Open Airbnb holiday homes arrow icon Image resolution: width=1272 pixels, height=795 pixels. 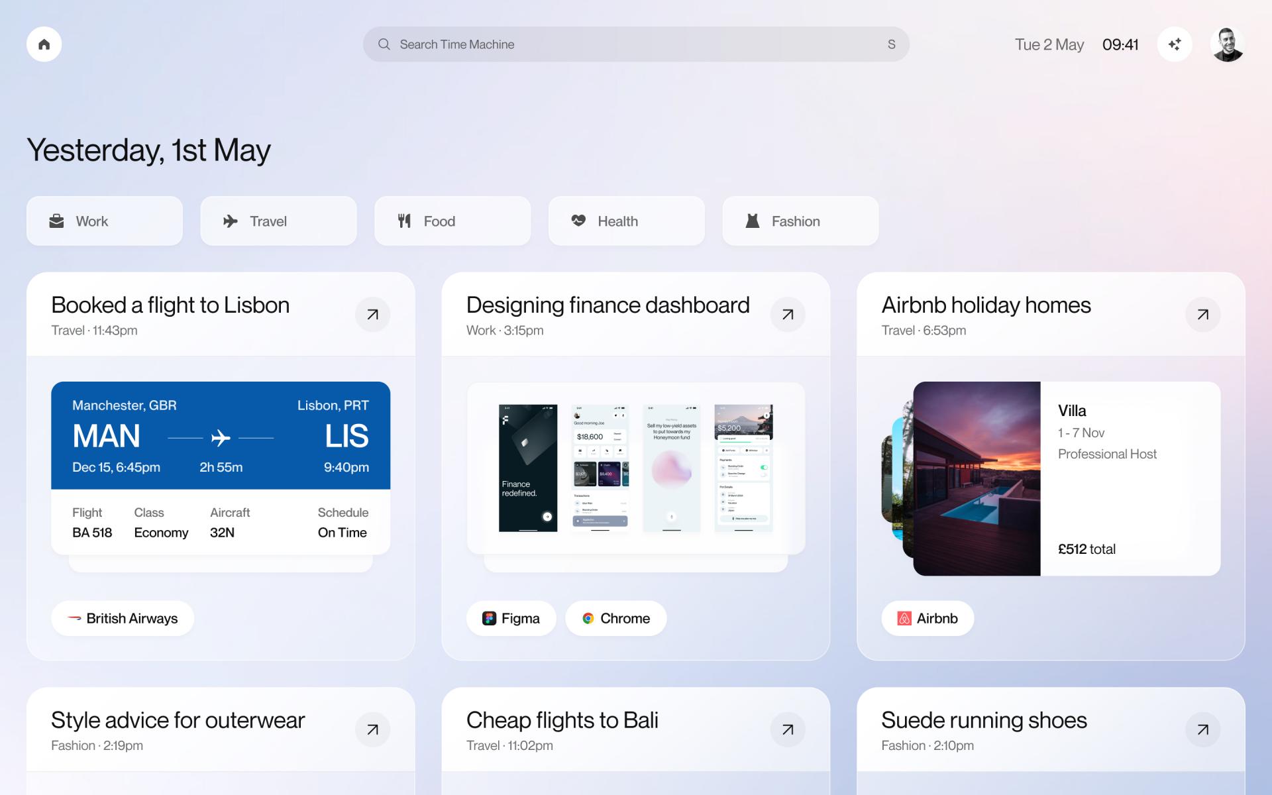[x=1202, y=314]
